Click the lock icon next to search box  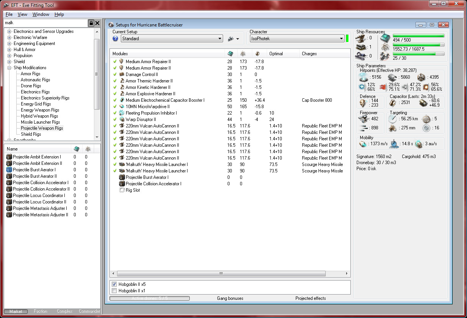click(91, 23)
